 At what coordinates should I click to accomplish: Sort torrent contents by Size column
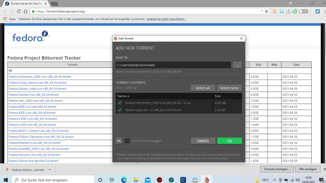point(228,96)
